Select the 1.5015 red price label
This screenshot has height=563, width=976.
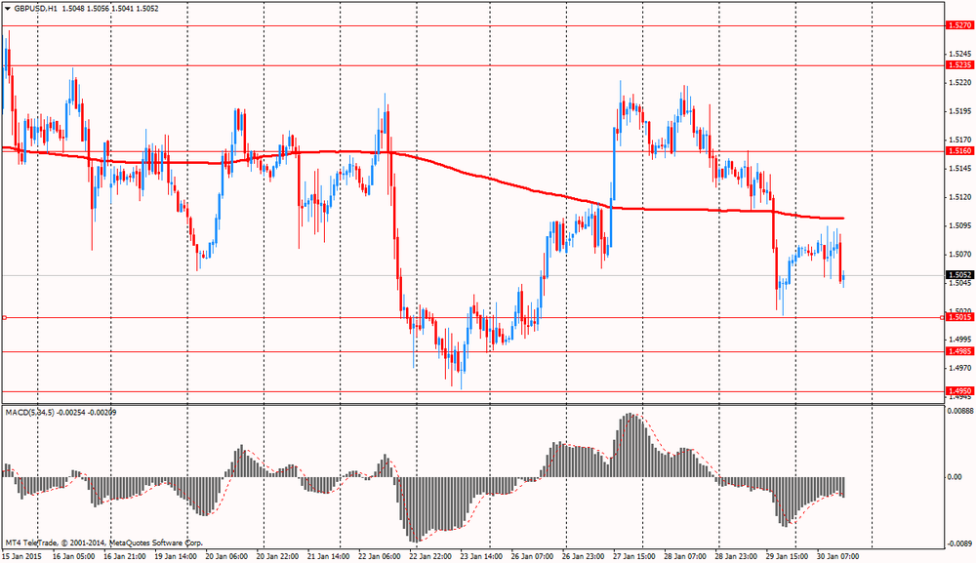pyautogui.click(x=958, y=317)
